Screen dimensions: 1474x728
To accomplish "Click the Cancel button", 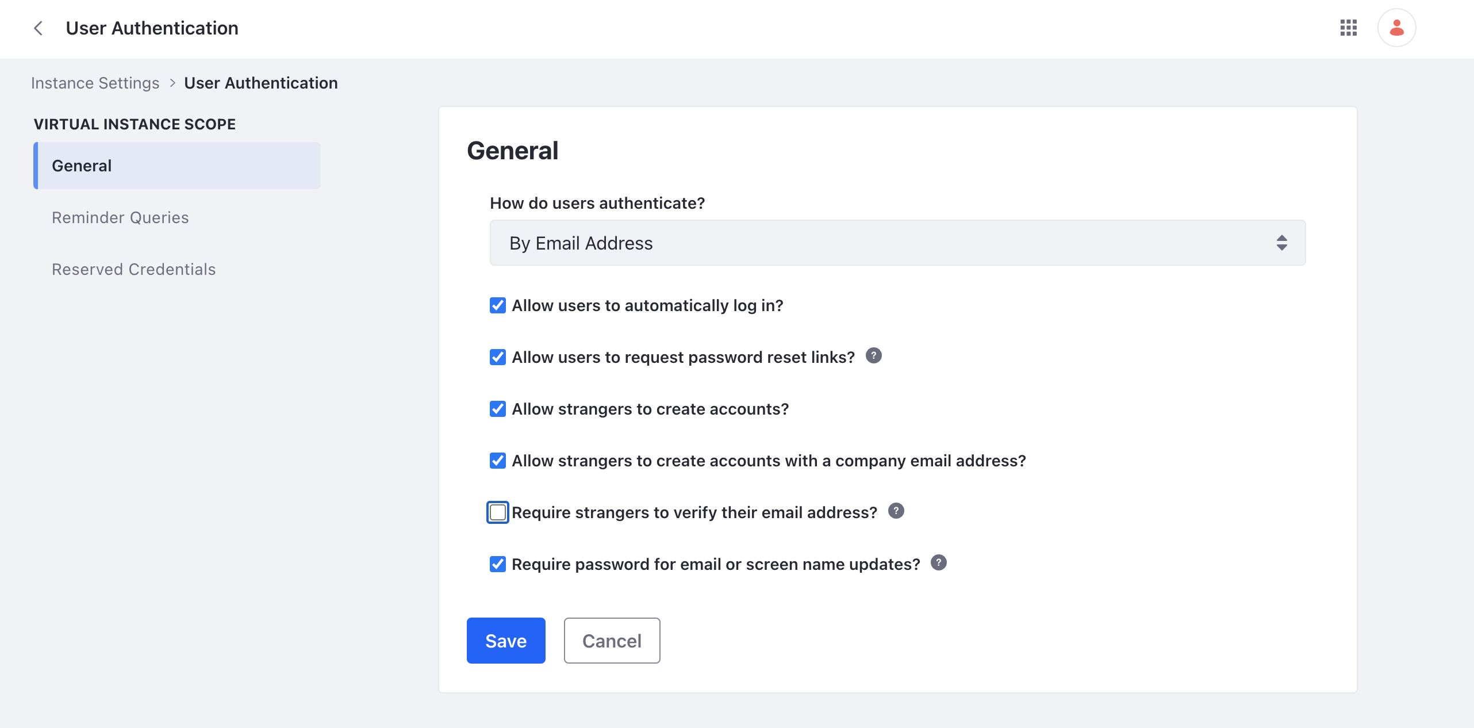I will pyautogui.click(x=612, y=641).
